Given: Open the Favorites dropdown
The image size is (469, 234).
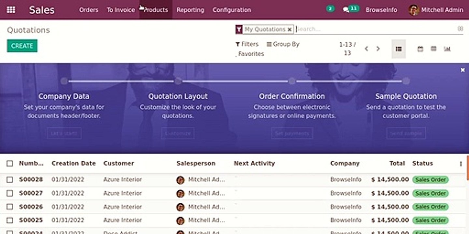Looking at the screenshot, I should pos(250,54).
